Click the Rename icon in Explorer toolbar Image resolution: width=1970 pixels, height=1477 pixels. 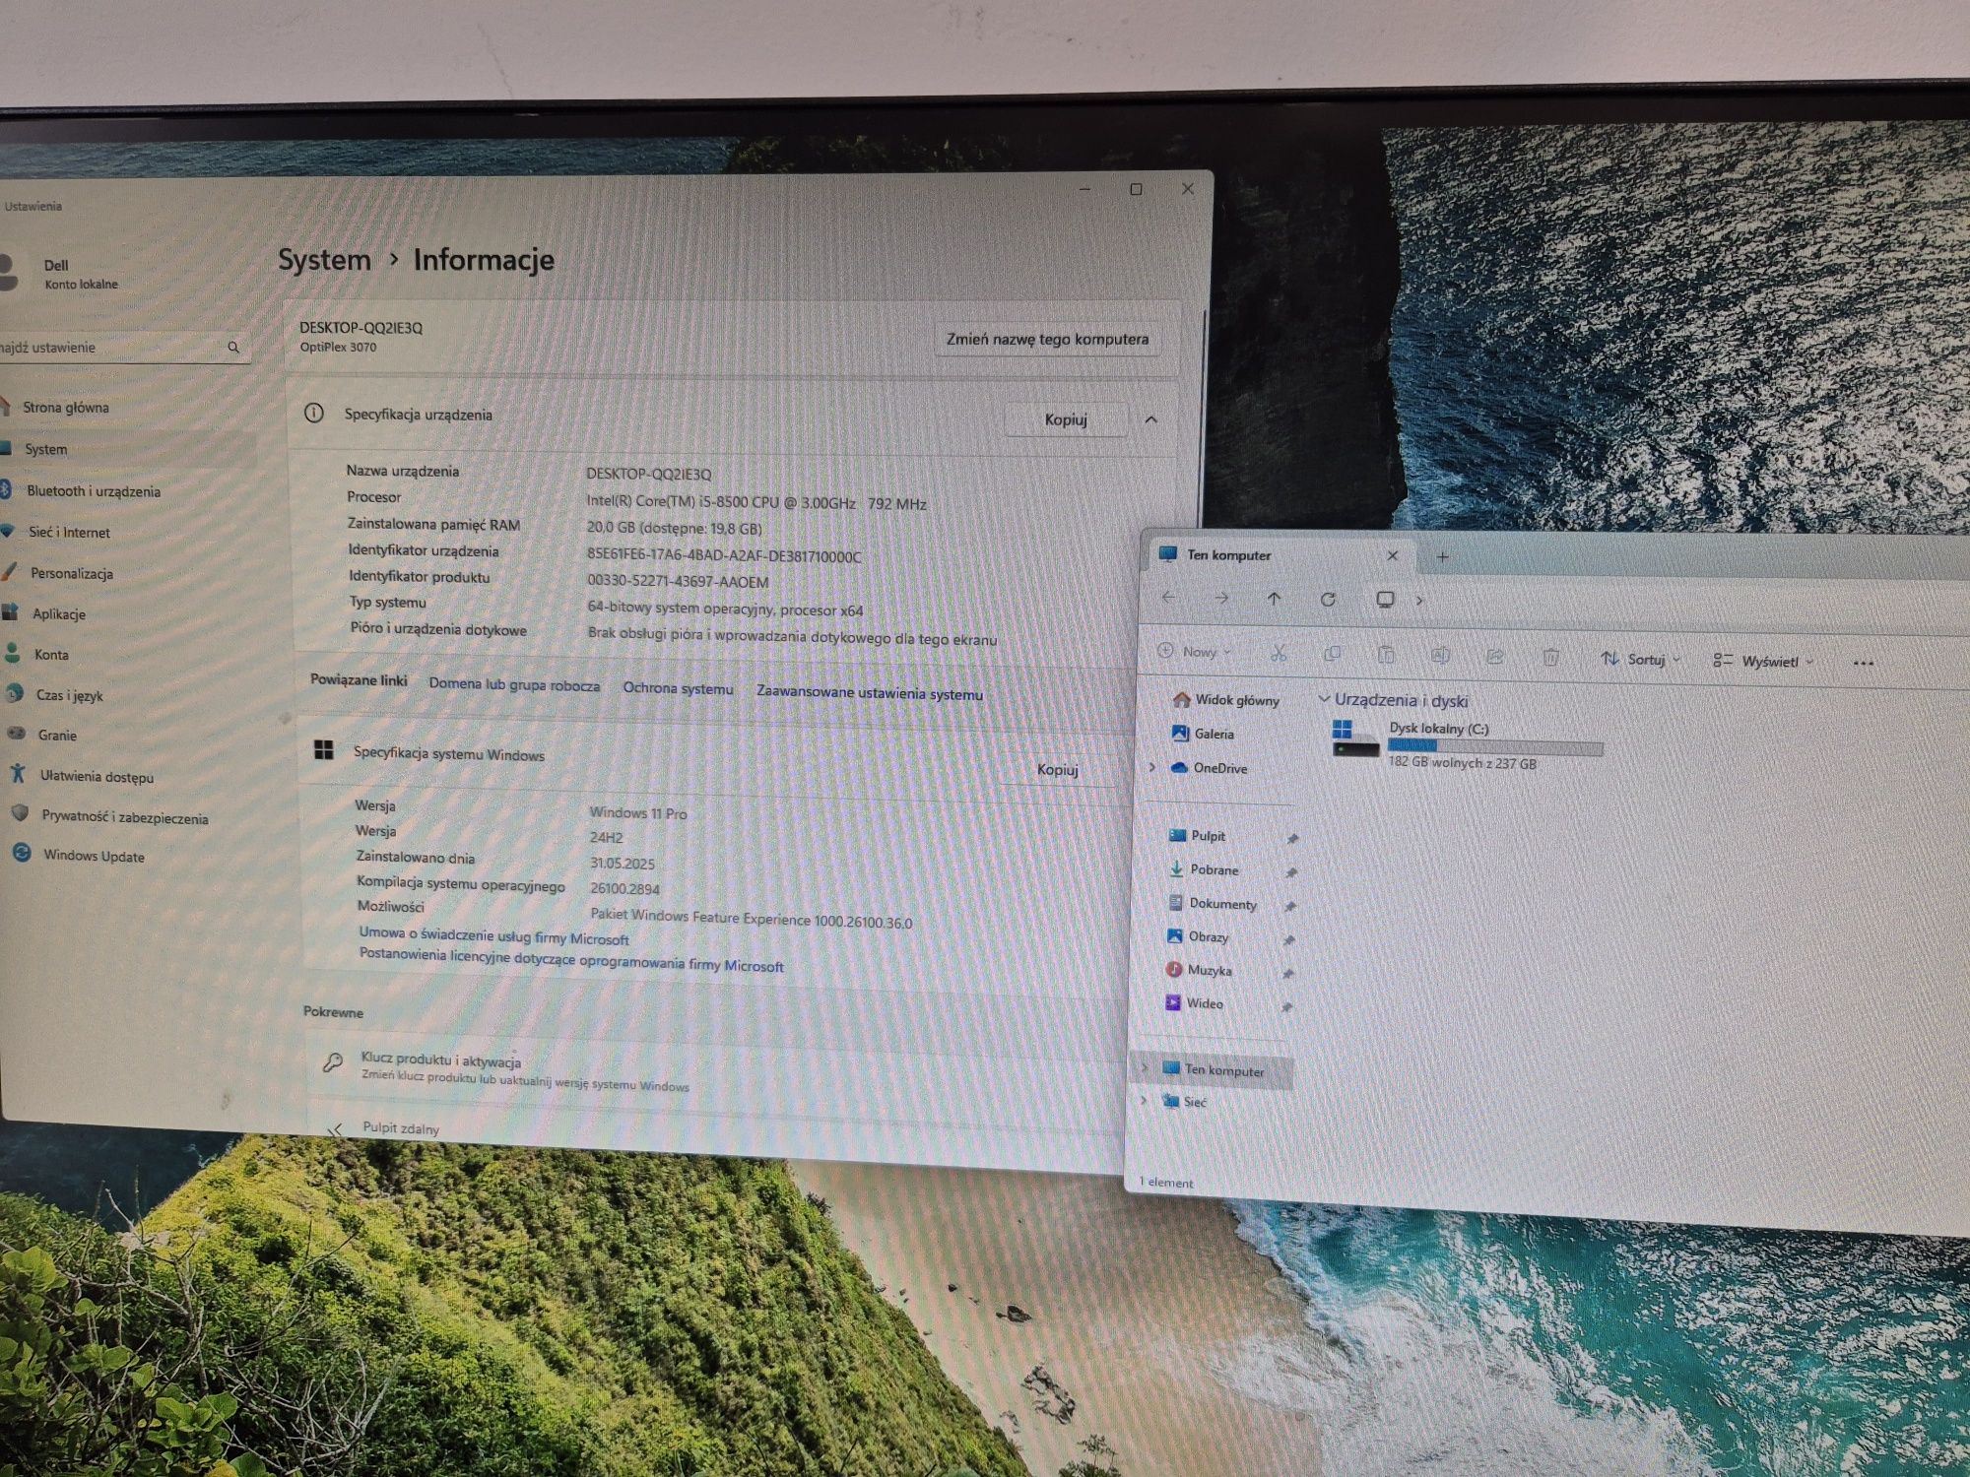coord(1440,655)
